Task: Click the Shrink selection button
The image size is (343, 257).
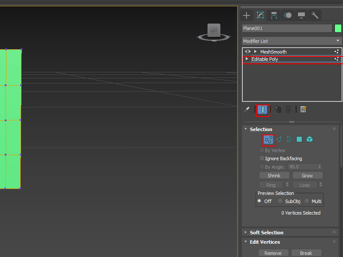Action: (x=274, y=176)
